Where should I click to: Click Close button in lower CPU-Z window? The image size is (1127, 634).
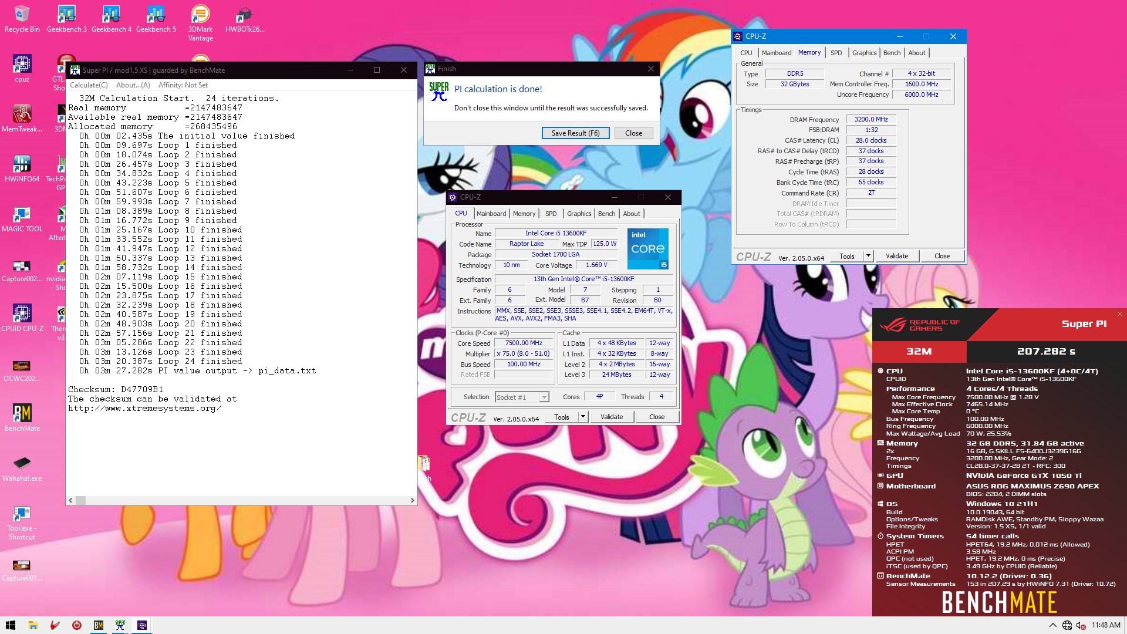[657, 417]
